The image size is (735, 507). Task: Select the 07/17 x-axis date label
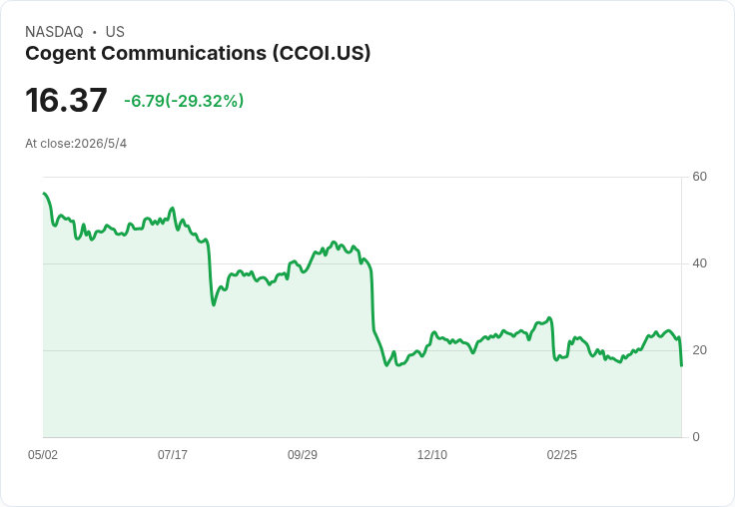(173, 455)
